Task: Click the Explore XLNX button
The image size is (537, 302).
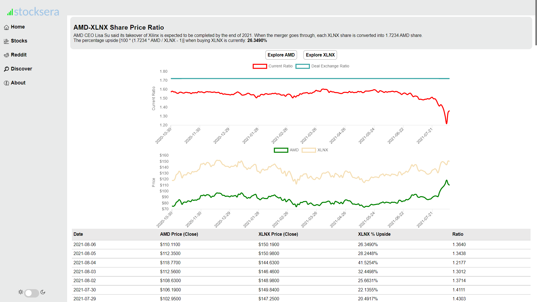Action: click(x=320, y=55)
